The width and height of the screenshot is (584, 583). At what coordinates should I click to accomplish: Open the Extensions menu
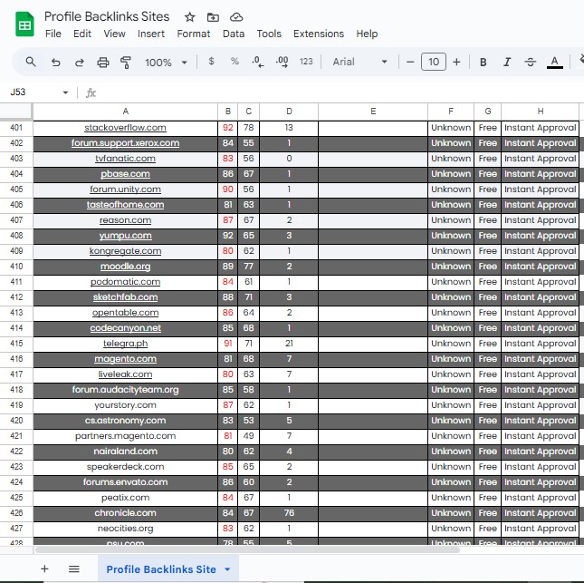click(319, 34)
